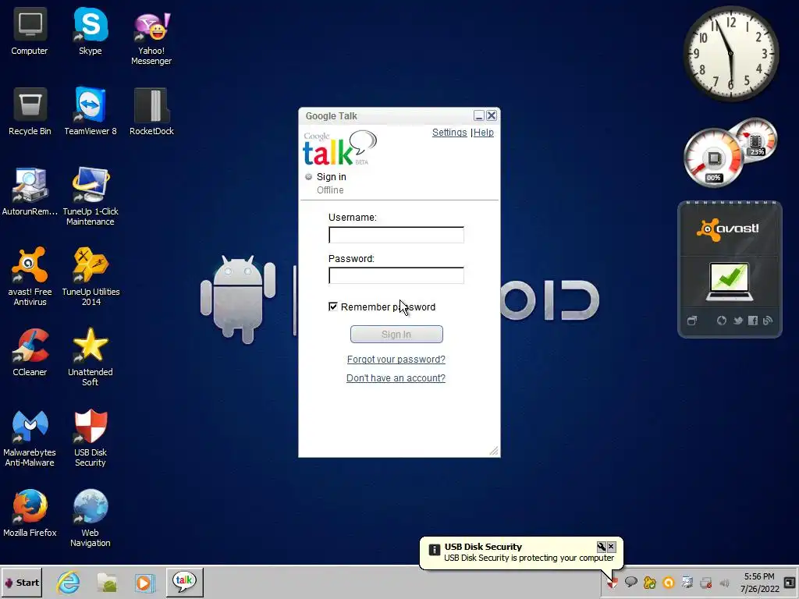The height and width of the screenshot is (599, 799).
Task: Click the avast! gadget status laptop
Action: tap(730, 282)
